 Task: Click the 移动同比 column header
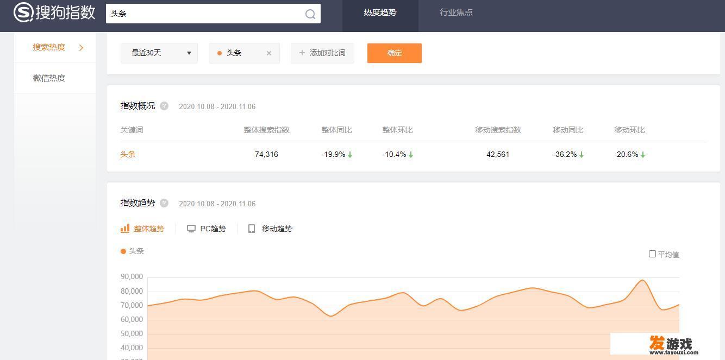click(568, 130)
